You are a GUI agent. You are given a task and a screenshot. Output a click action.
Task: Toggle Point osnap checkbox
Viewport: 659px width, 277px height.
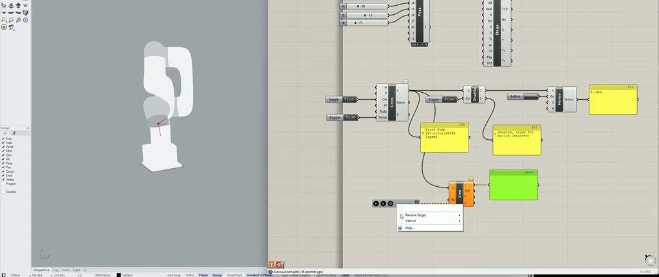click(3, 147)
